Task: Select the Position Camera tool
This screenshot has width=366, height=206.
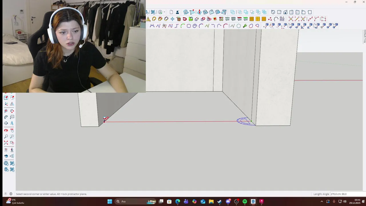Action: pos(6,150)
